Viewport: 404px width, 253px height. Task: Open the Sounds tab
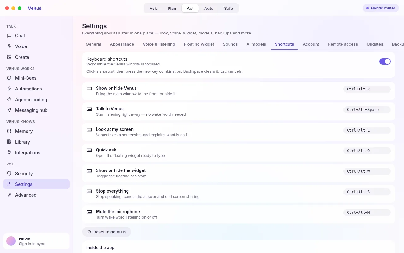click(x=230, y=44)
